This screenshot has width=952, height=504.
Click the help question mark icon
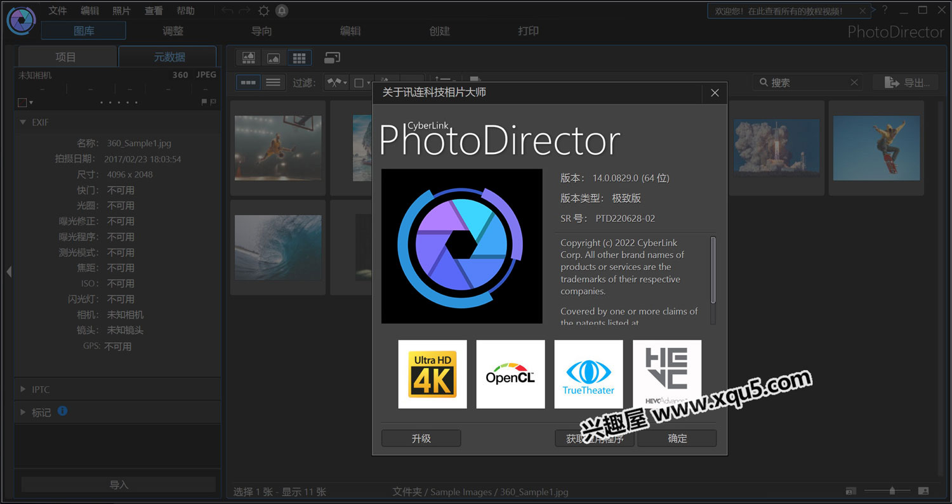885,10
